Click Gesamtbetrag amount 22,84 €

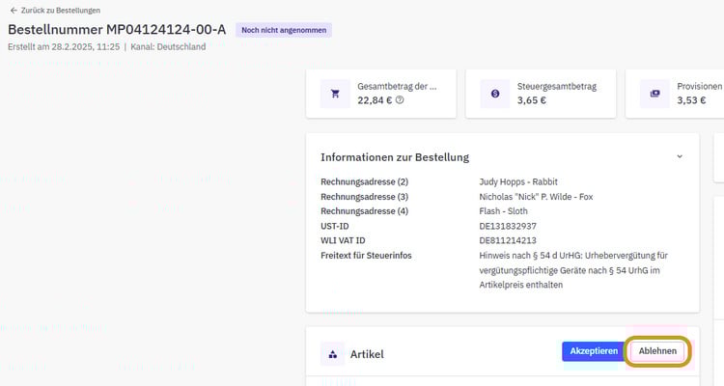tap(375, 100)
